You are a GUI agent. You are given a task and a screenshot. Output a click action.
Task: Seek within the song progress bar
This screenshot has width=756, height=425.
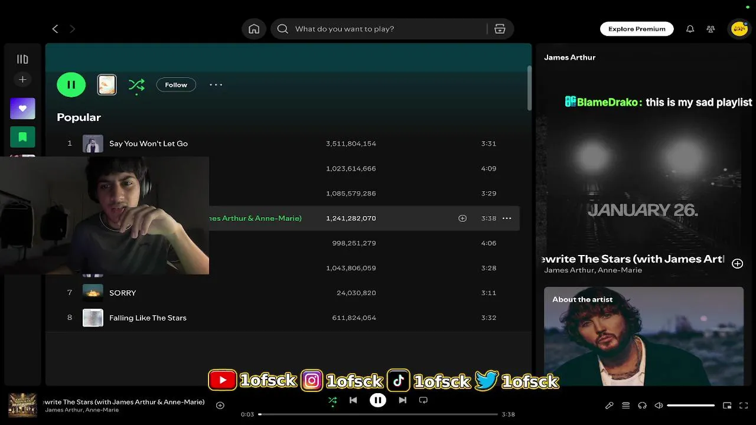(378, 414)
